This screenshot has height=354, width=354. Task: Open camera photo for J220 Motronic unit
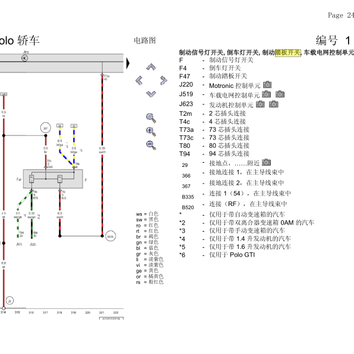pos(267,85)
